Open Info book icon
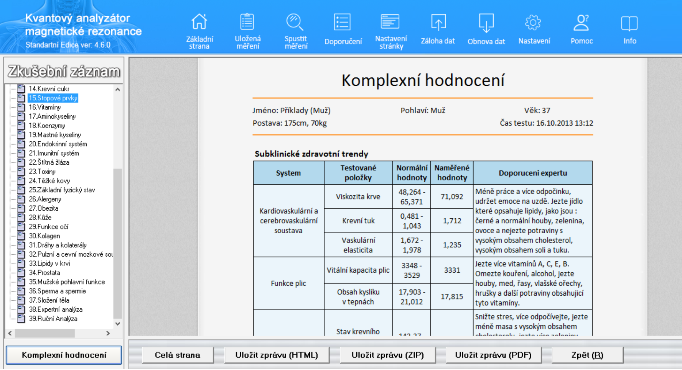 coord(629,23)
